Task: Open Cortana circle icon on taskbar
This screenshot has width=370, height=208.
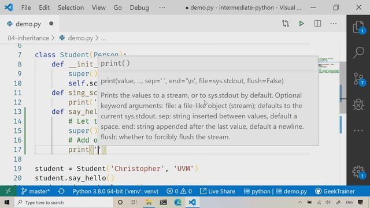Action: (120, 202)
